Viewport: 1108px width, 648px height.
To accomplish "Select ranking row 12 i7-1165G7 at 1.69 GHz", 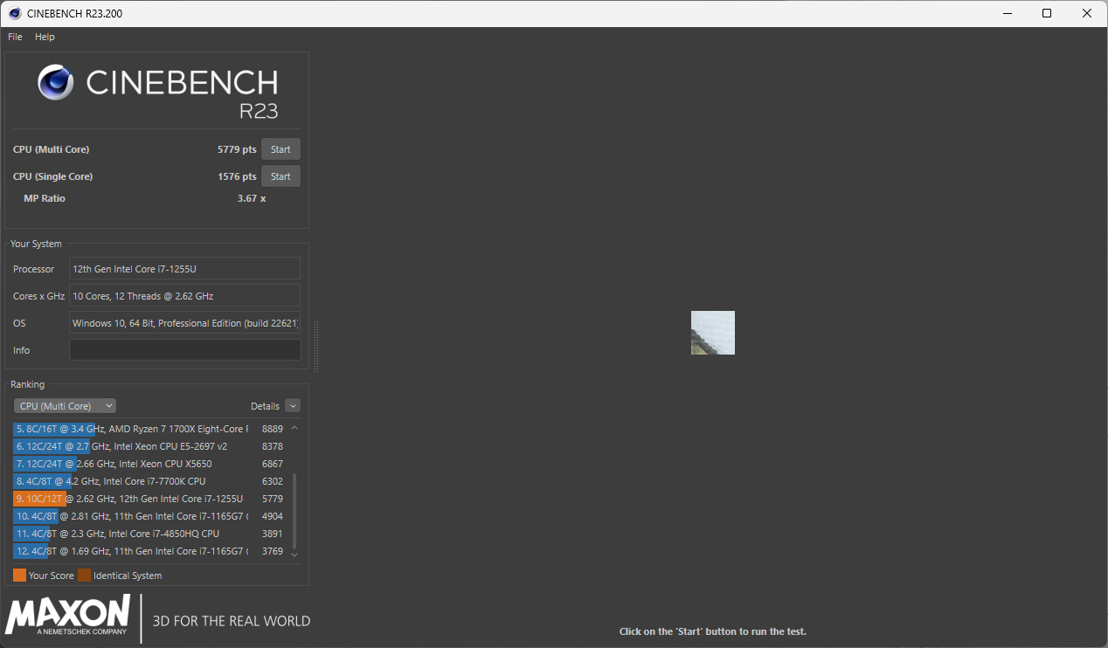I will point(149,551).
